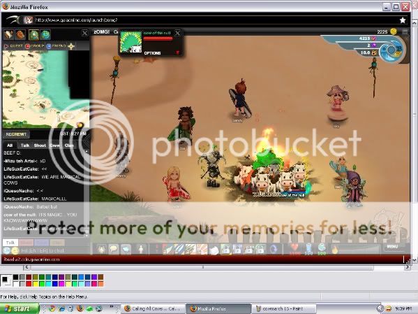The width and height of the screenshot is (418, 314).
Task: Switch chat to the Shout tab
Action: tap(40, 145)
